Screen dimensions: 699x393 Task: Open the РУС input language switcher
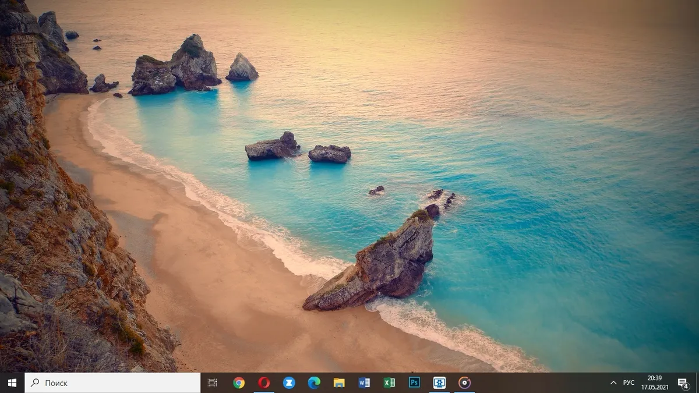pos(629,383)
